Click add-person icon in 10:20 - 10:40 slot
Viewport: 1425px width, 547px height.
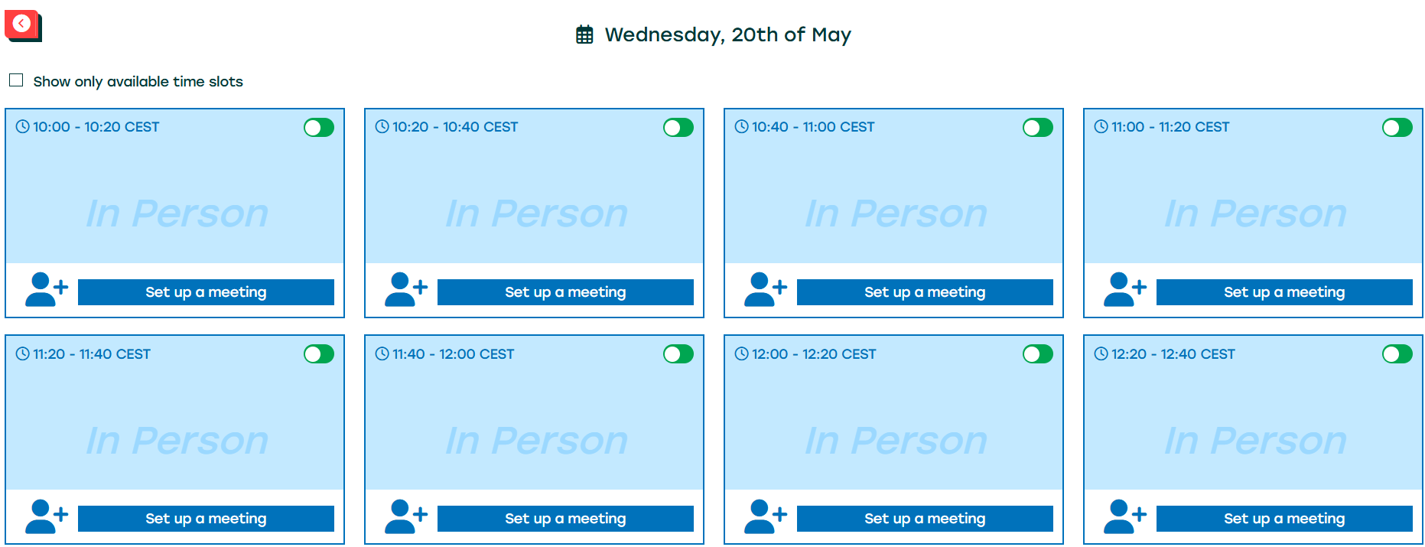point(405,290)
